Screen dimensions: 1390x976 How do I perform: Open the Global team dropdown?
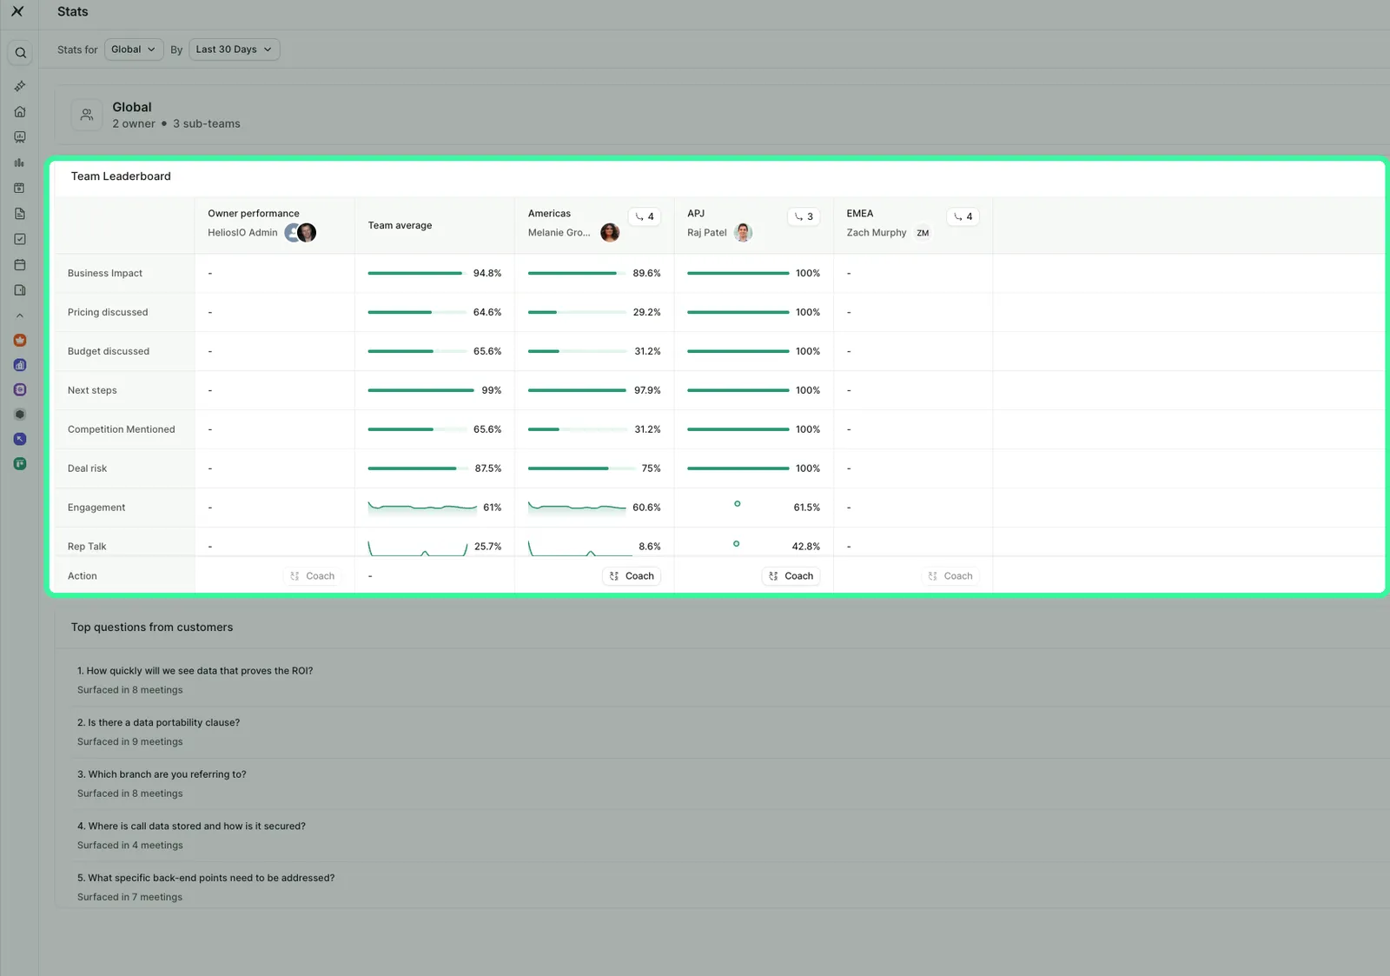pyautogui.click(x=134, y=50)
